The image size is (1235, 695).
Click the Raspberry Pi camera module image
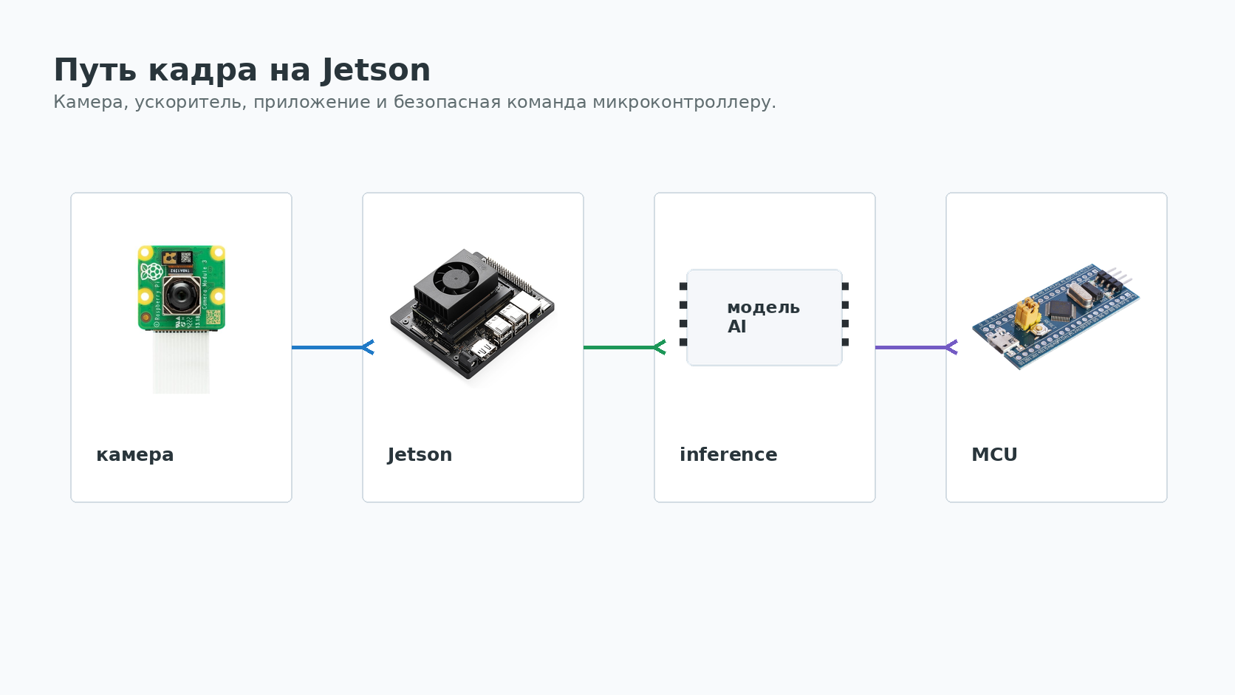click(x=181, y=318)
